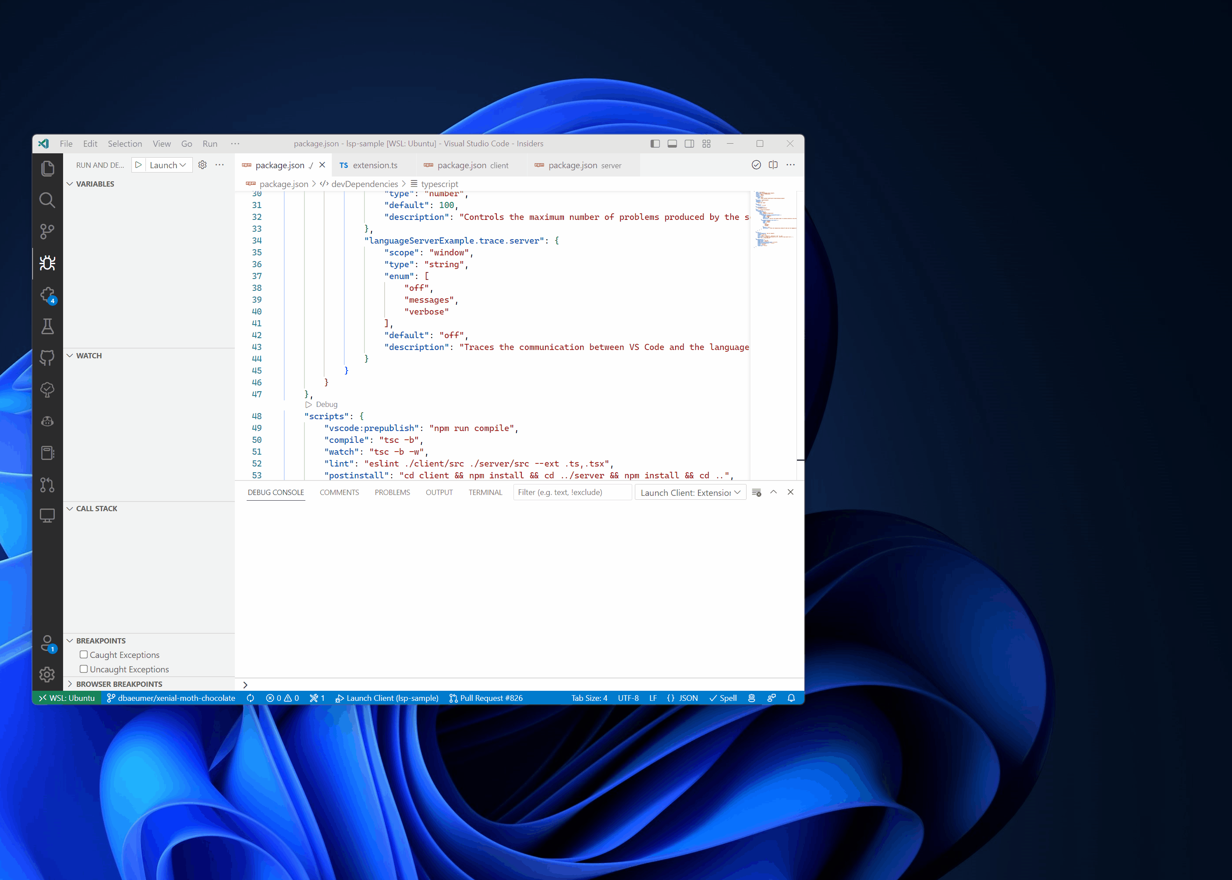Enable Caught Exceptions breakpoint
This screenshot has height=880, width=1232.
point(84,654)
